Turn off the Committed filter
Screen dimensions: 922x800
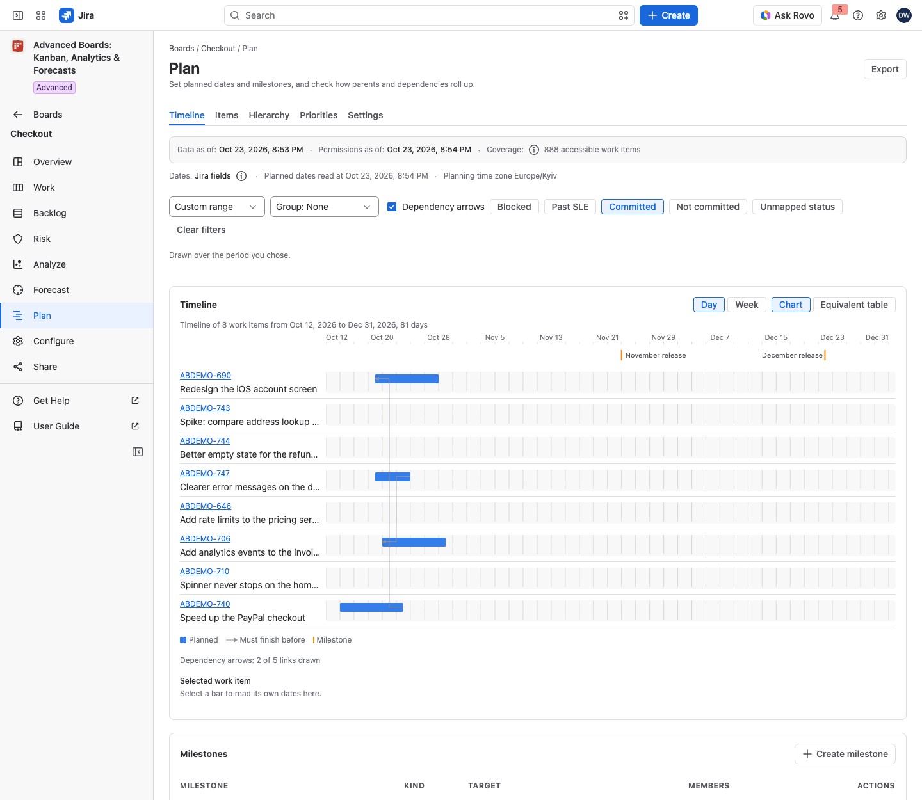(633, 207)
